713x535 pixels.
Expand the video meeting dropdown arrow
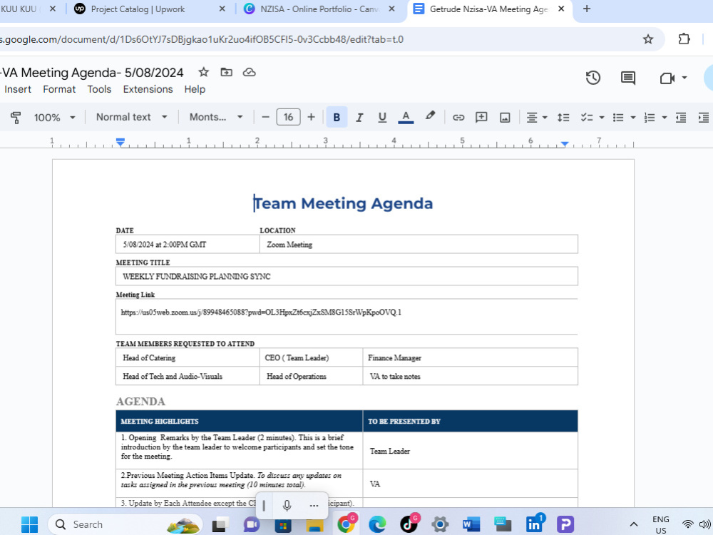pos(684,77)
